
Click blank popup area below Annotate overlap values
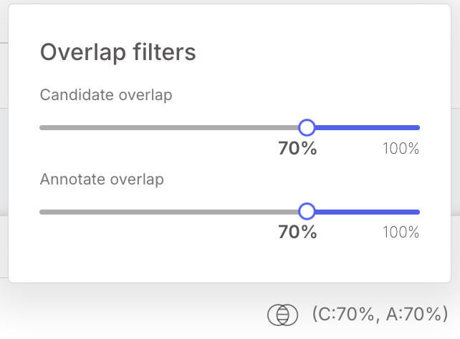(x=215, y=261)
